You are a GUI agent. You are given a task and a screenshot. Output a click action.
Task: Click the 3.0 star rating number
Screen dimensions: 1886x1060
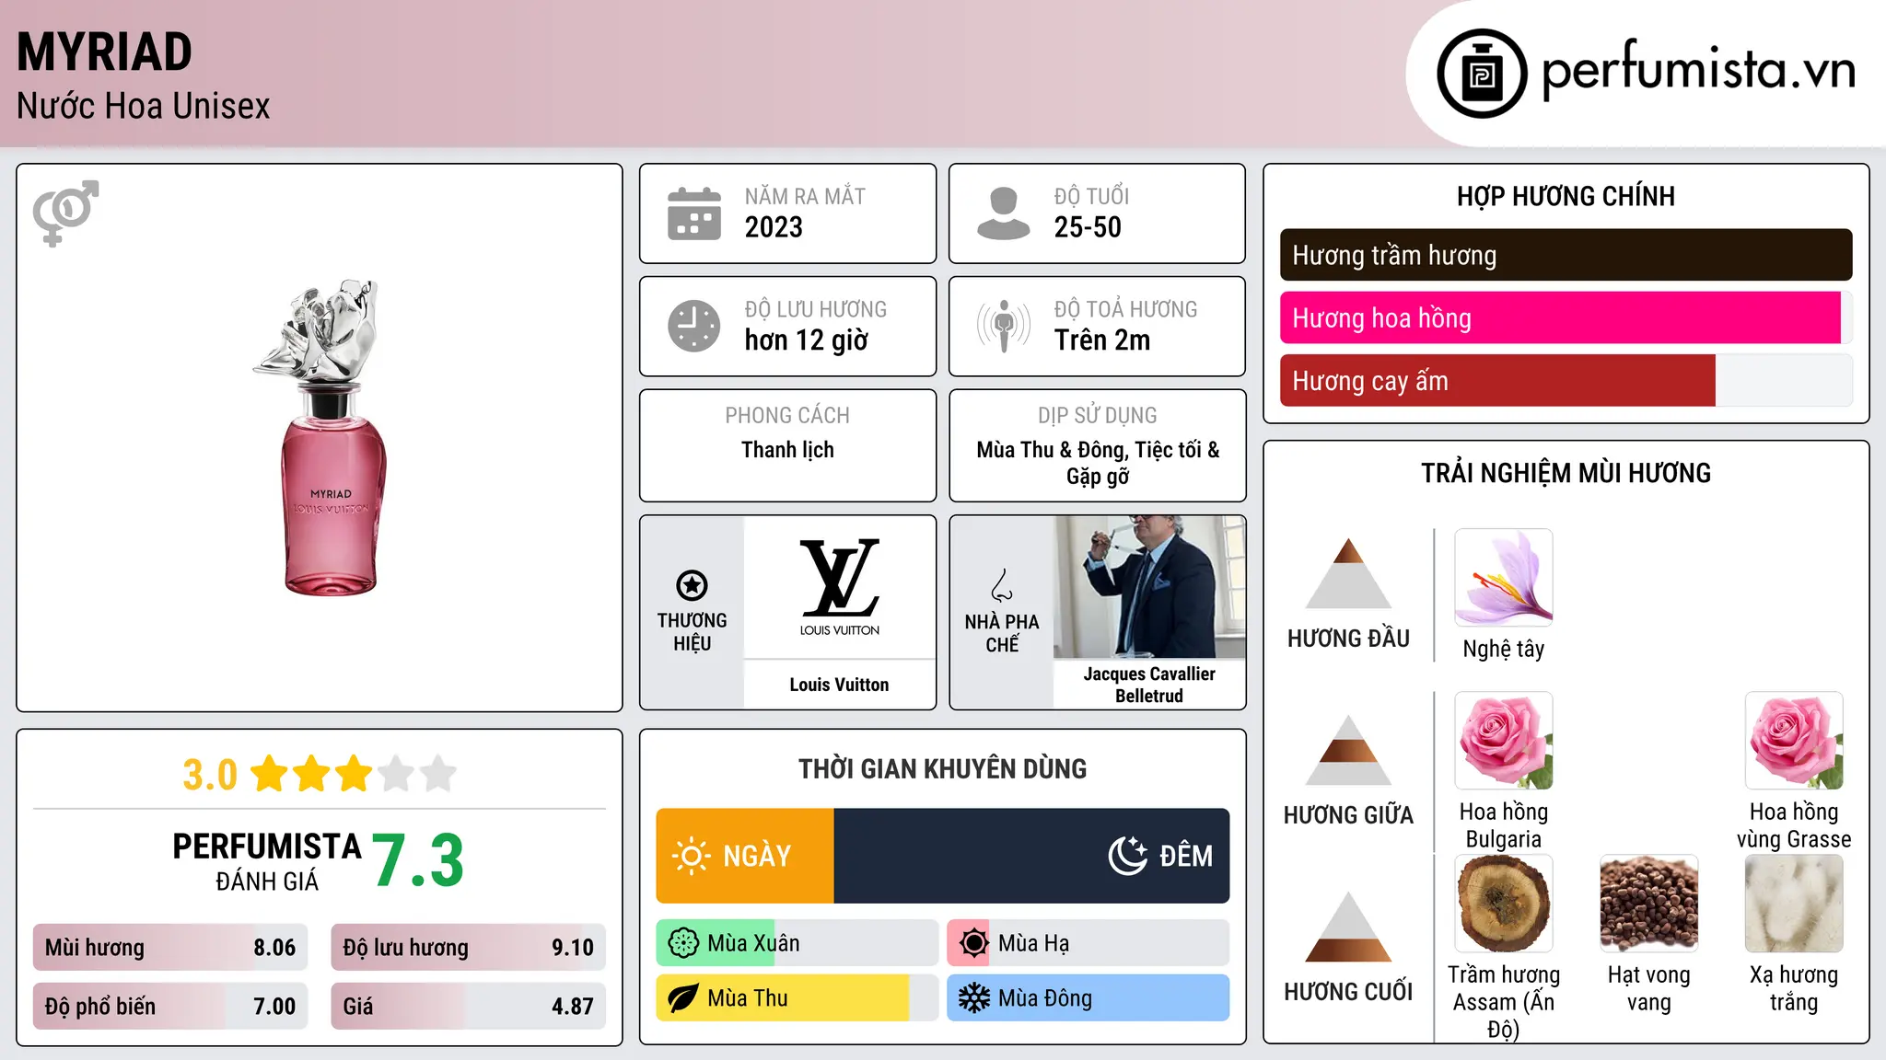click(x=210, y=775)
